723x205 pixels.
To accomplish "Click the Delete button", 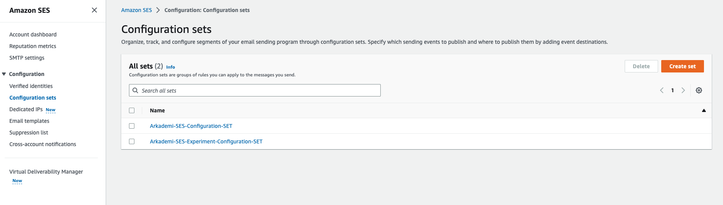I will tap(641, 66).
